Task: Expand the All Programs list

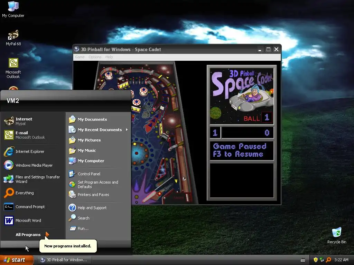Action: pos(32,235)
